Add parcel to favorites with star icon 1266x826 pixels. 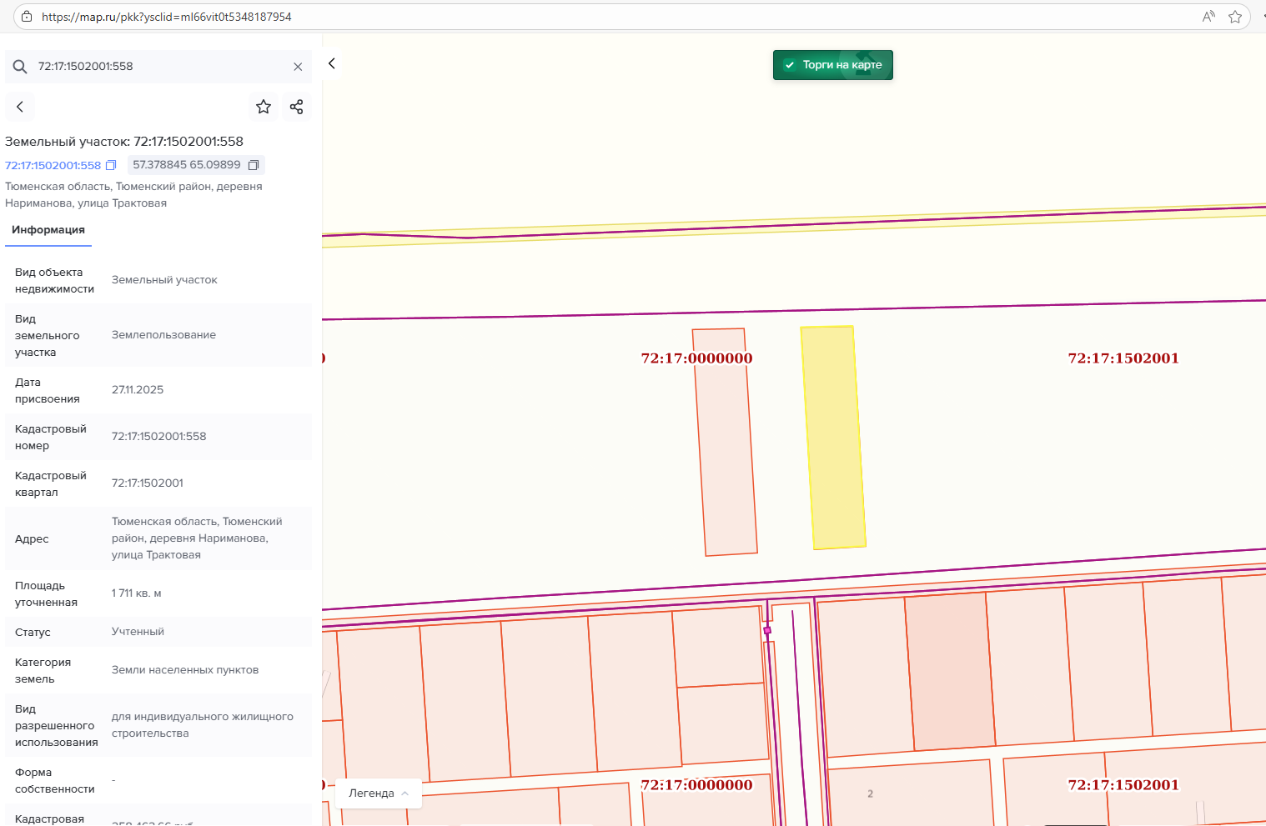pyautogui.click(x=264, y=107)
